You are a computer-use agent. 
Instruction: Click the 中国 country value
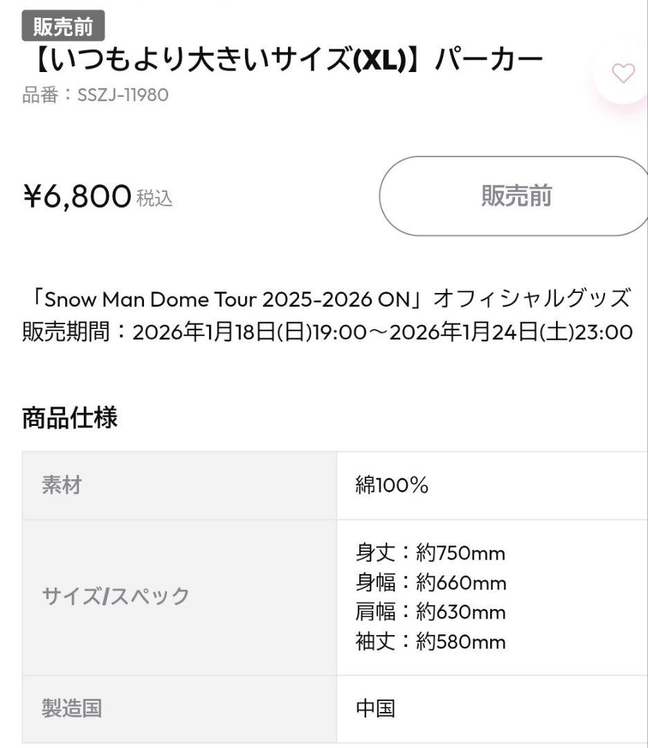(375, 709)
